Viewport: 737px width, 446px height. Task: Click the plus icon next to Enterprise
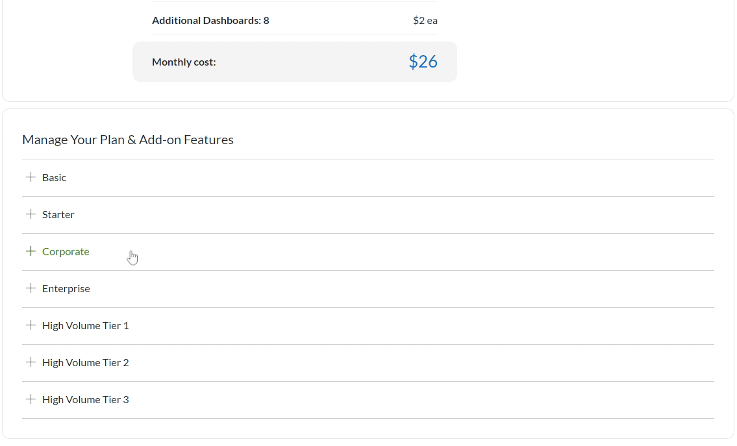(x=30, y=288)
